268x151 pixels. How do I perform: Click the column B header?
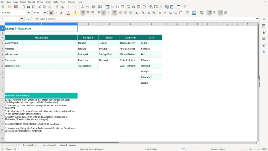(88, 24)
